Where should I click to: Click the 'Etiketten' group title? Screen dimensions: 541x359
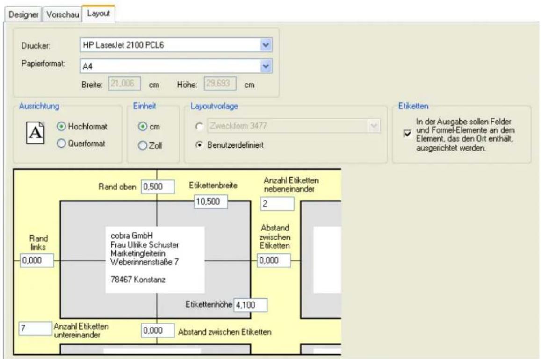pyautogui.click(x=413, y=106)
